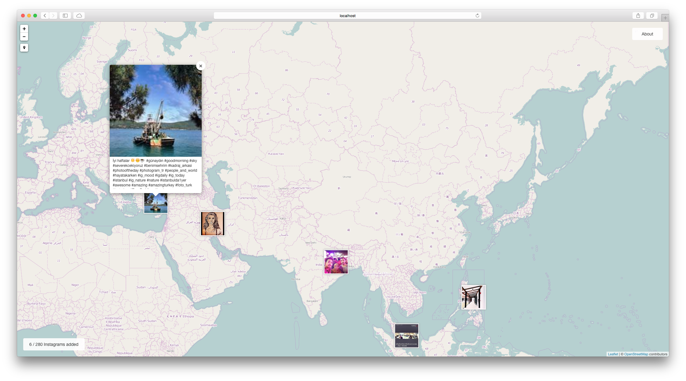Click the localhost address bar
The image size is (686, 381).
pyautogui.click(x=347, y=16)
